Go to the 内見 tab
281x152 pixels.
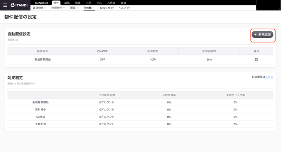[x=88, y=3]
